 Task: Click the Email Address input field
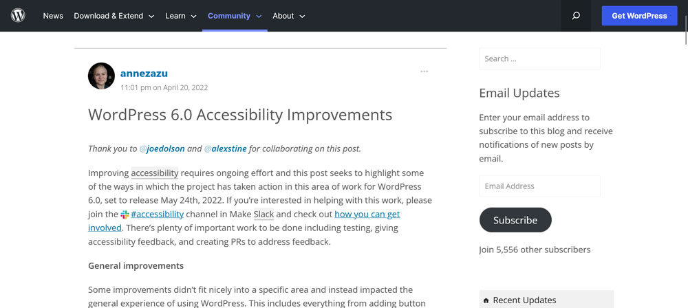click(x=539, y=186)
